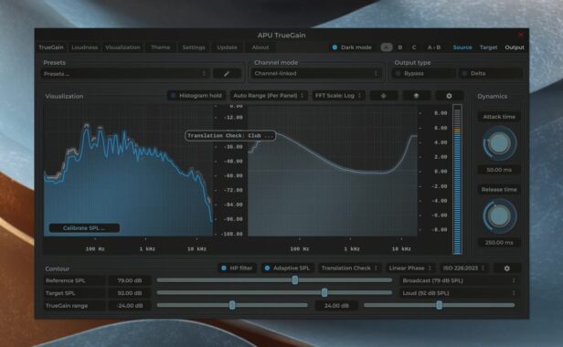The width and height of the screenshot is (563, 347).
Task: Click the Release time knob
Action: pyautogui.click(x=499, y=216)
